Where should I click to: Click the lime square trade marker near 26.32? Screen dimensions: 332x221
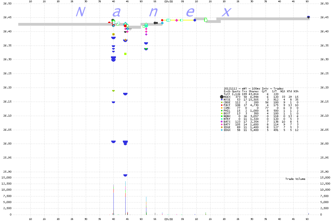[x=125, y=54]
